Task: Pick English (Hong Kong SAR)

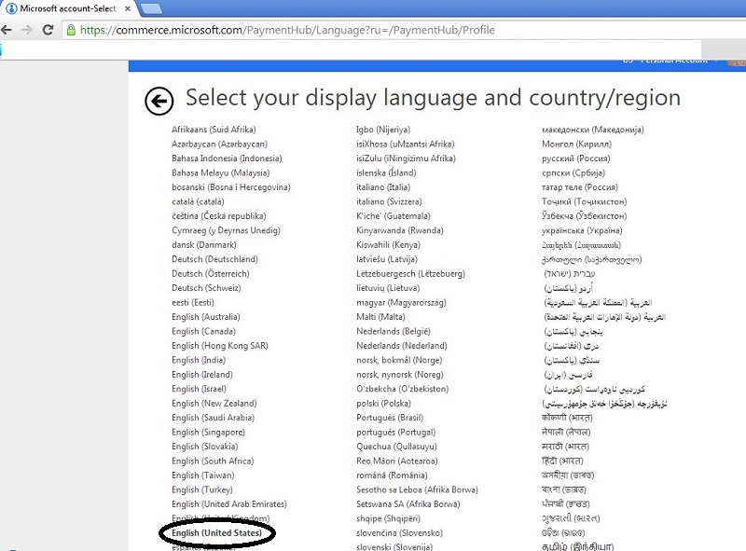Action: pyautogui.click(x=220, y=346)
